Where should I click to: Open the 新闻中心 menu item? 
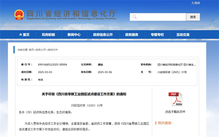(74, 35)
